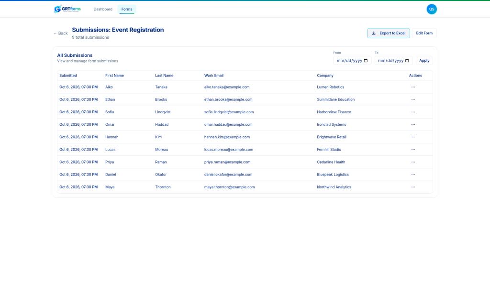
Task: Click email aiko.tanaka@example.com
Action: click(x=227, y=87)
